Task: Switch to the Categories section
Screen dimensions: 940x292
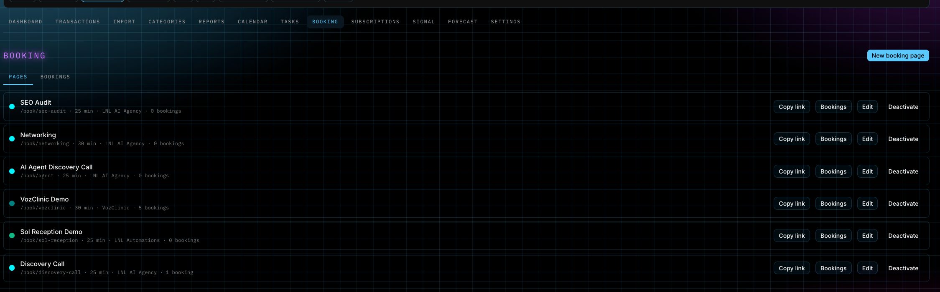Action: [x=167, y=22]
